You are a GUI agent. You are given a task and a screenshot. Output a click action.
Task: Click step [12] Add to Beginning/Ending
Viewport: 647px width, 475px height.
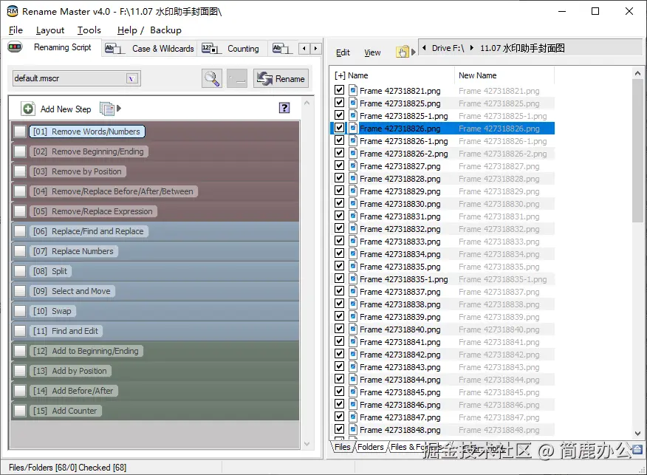click(x=86, y=351)
